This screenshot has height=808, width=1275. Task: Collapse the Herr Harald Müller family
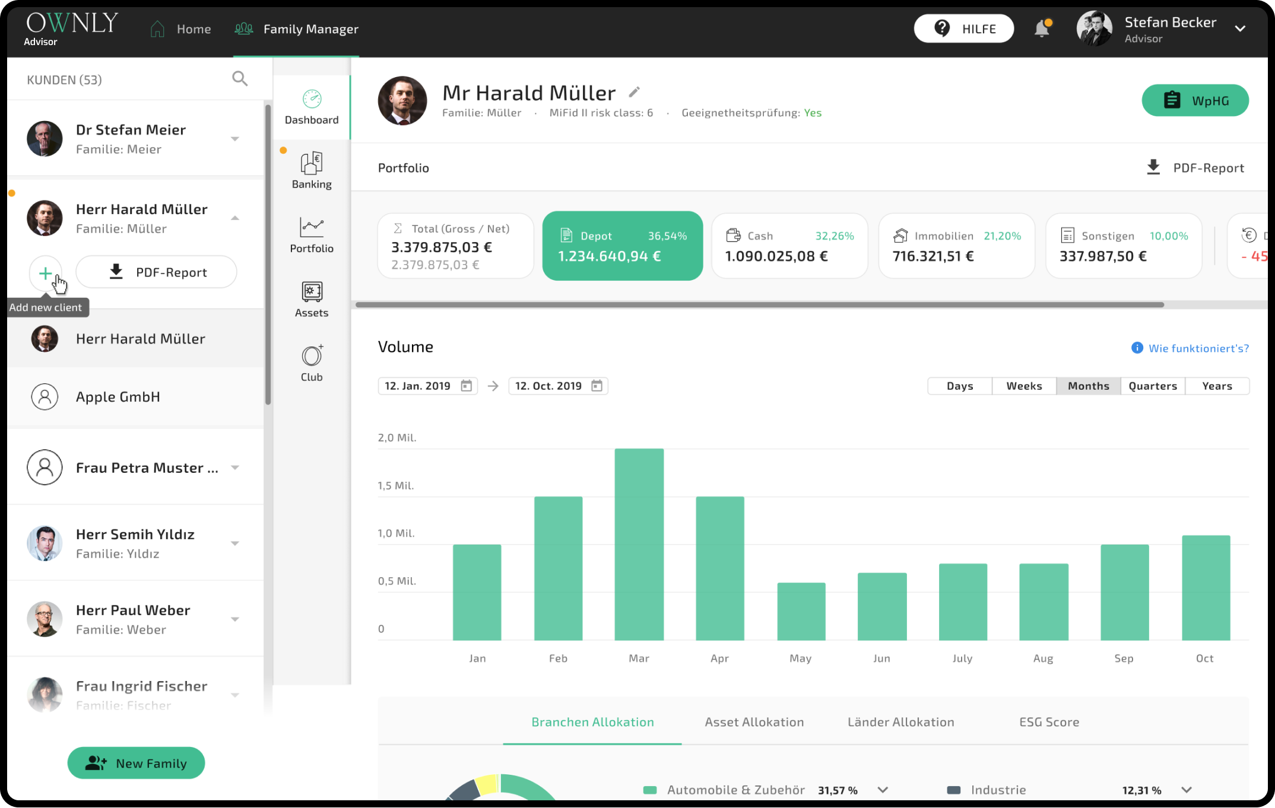point(235,218)
